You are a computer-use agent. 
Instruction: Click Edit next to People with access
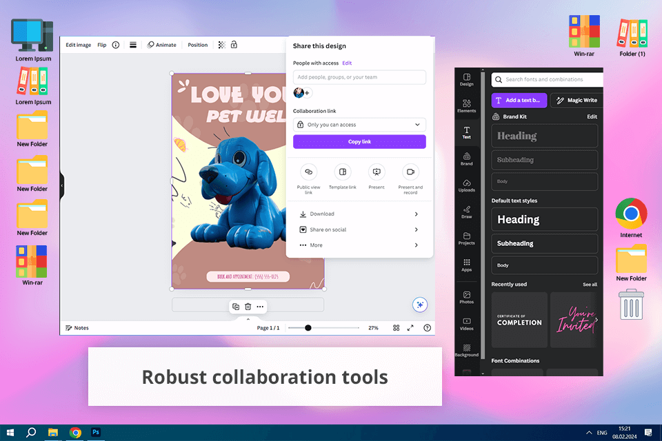coord(347,63)
